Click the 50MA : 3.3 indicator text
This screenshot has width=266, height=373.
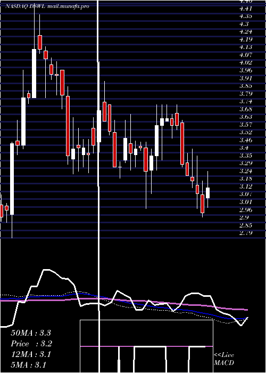[31, 333]
